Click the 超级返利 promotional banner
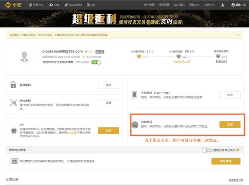Viewport: 249px width, 185px height. [124, 18]
